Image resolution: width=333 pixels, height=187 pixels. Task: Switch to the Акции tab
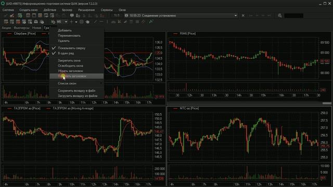(6, 28)
